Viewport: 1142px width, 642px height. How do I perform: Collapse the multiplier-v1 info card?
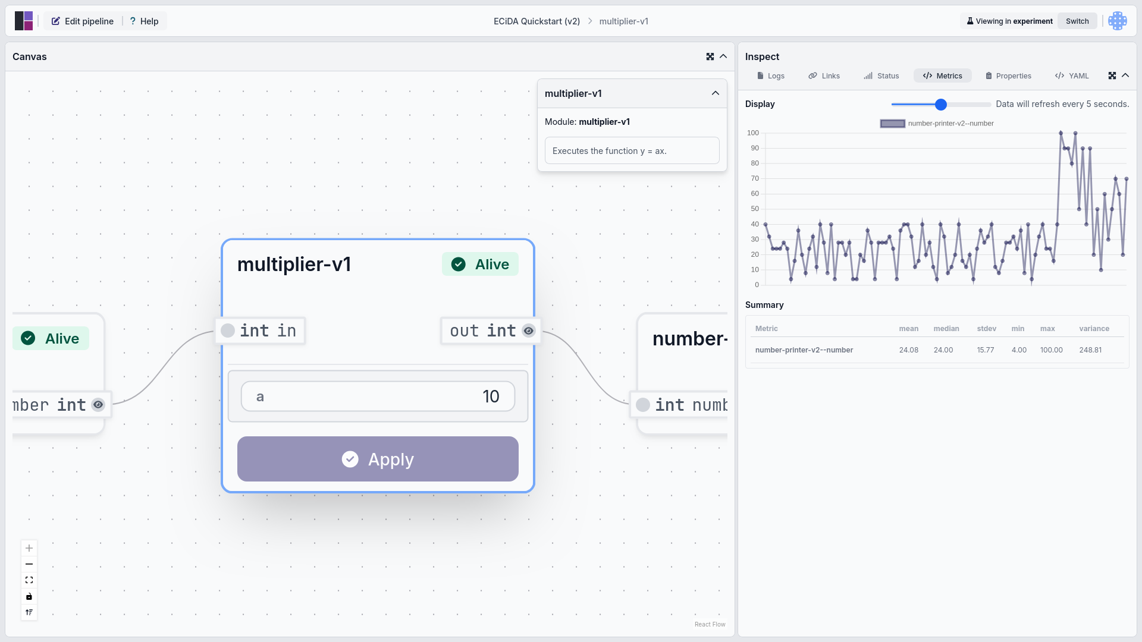[715, 93]
